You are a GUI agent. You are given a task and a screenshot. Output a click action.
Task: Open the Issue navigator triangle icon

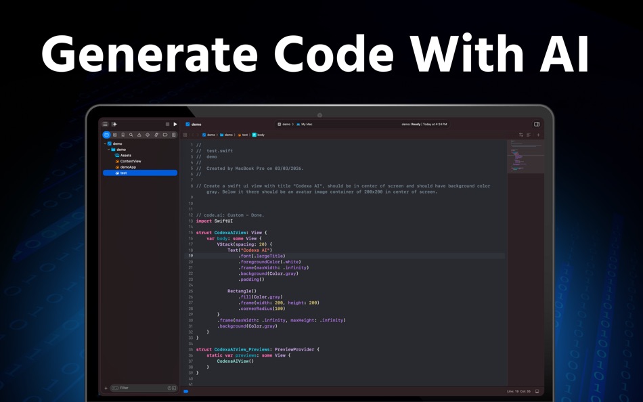139,135
